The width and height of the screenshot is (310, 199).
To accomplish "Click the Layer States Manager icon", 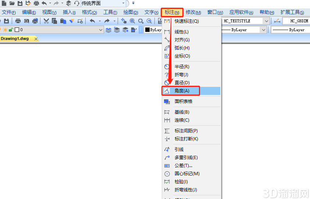I will [x=125, y=30].
